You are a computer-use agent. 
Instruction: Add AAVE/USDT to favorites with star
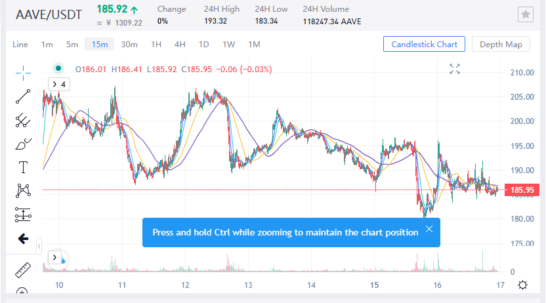coord(526,14)
